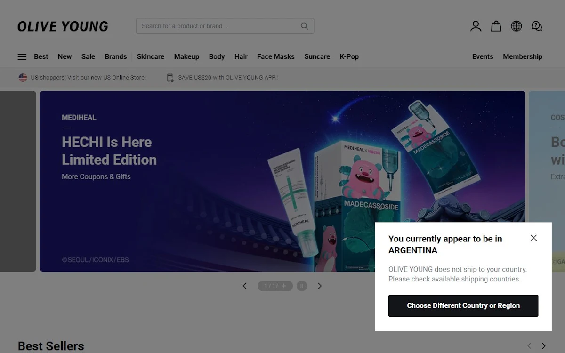
Task: Click the OLIVE YOUNG logo
Action: pyautogui.click(x=63, y=26)
